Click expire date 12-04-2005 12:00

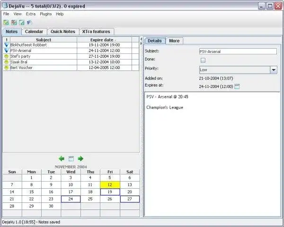104,68
